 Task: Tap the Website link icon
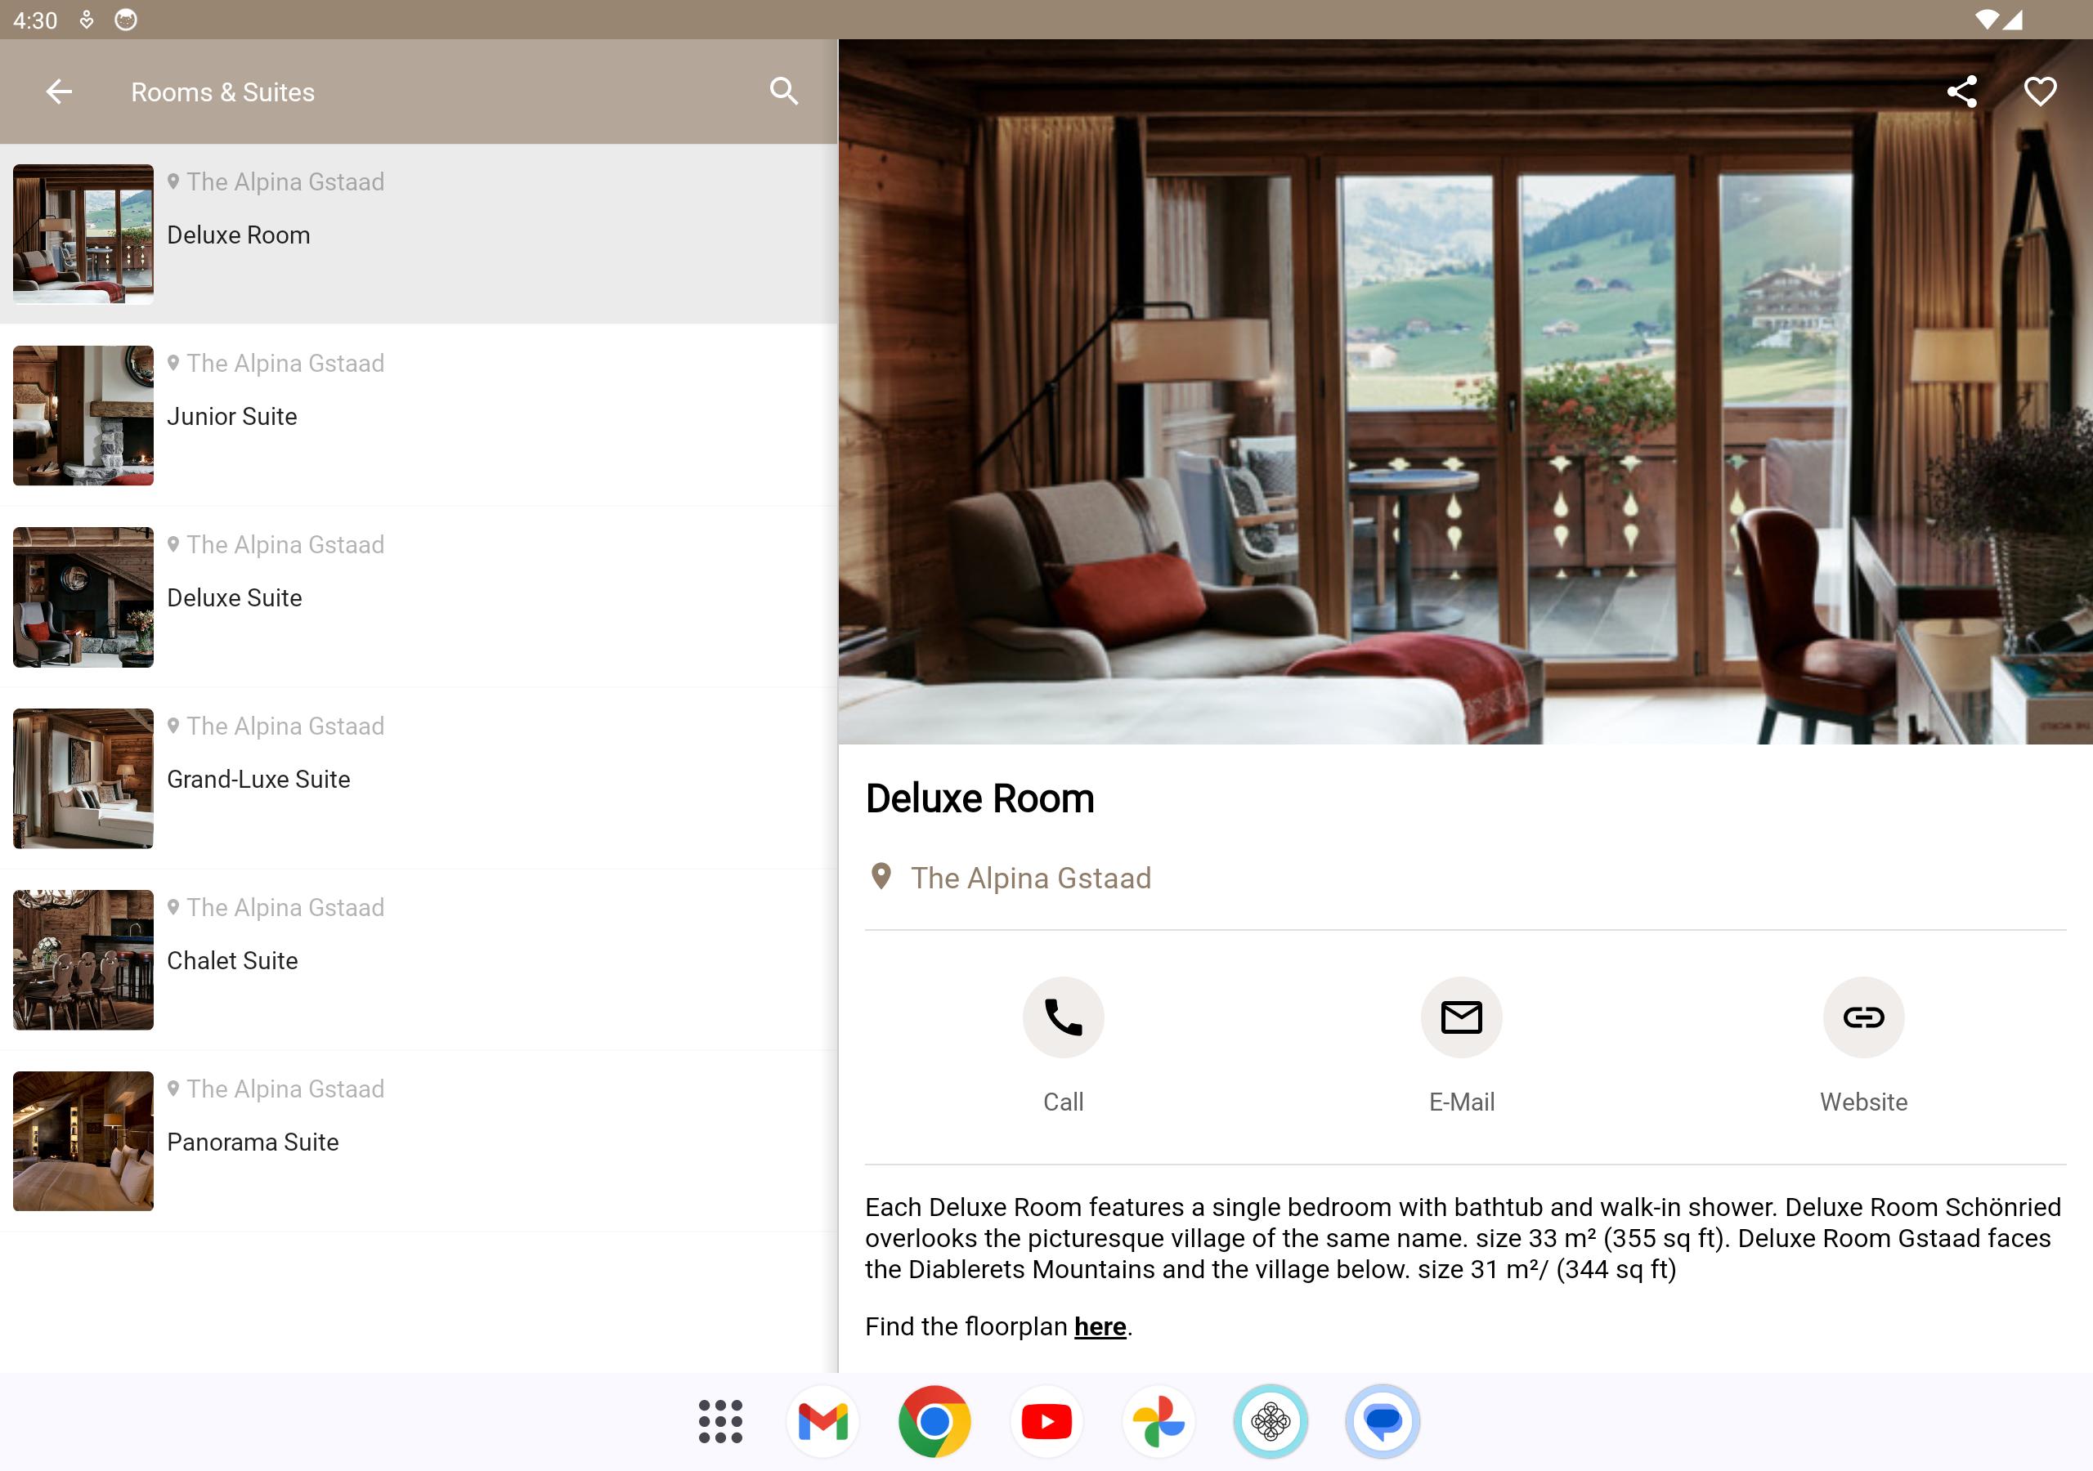click(1863, 1017)
